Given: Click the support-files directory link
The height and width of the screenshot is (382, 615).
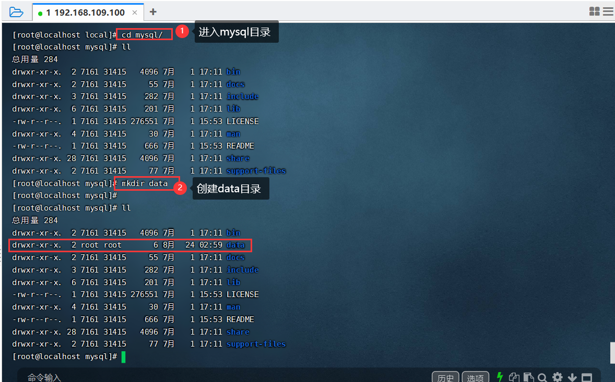Looking at the screenshot, I should tap(256, 344).
